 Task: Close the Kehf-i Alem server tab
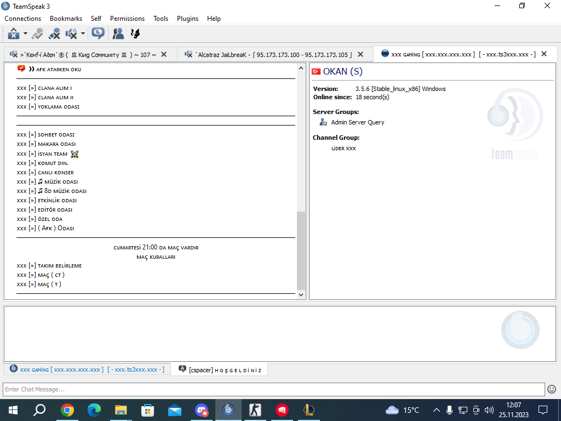(x=164, y=54)
